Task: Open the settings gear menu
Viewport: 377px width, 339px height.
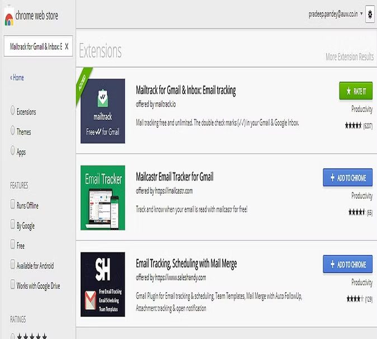Action: 370,15
